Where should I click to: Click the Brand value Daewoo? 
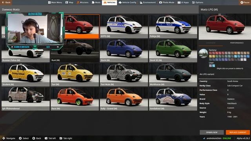pos(231,99)
